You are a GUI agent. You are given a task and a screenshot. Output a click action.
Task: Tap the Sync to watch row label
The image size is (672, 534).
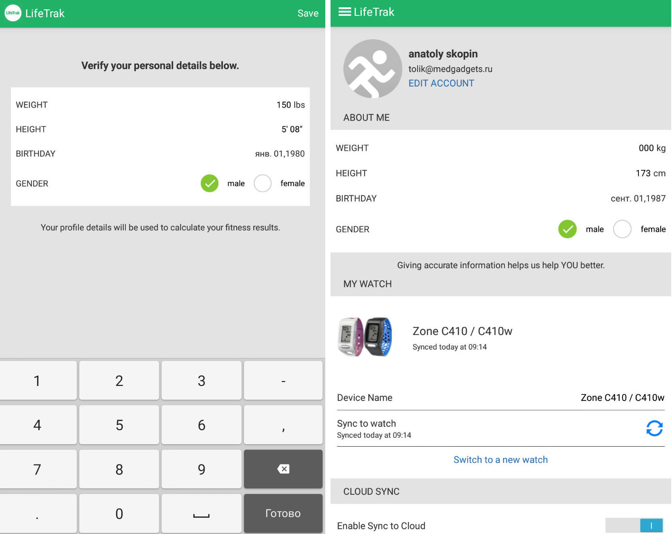coord(366,424)
